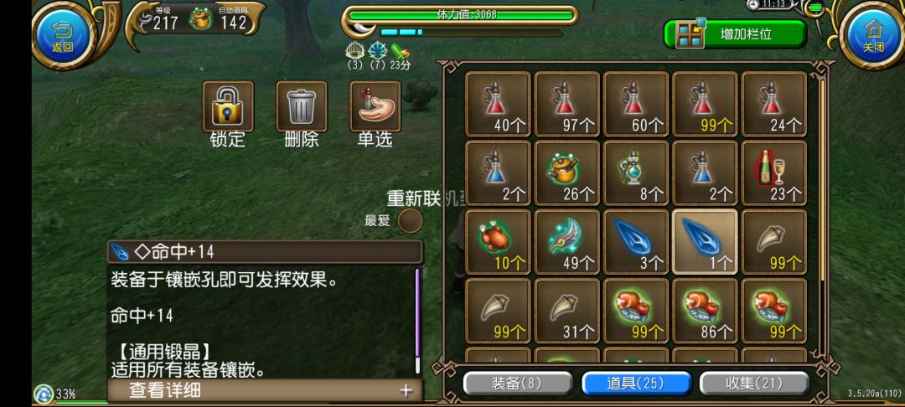Click the item description purple scrollbar
905x407 pixels.
[x=418, y=321]
